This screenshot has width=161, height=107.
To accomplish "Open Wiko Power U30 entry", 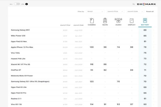I will click(18, 36).
